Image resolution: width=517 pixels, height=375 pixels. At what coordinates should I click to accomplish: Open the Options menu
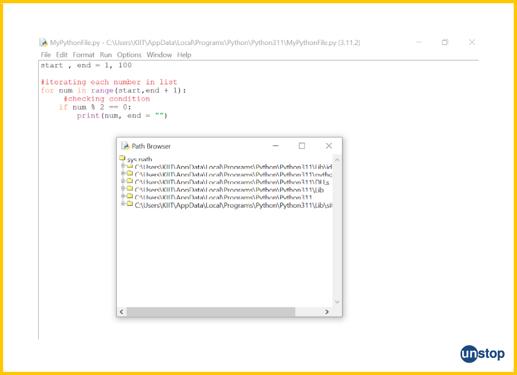pos(129,55)
